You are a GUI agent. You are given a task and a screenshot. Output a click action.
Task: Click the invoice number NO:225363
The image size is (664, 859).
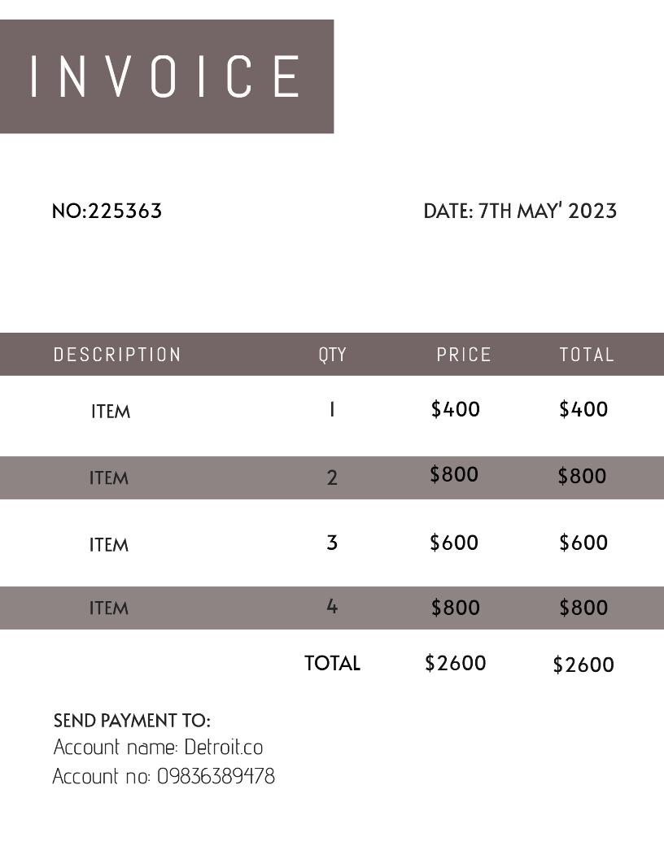[107, 211]
